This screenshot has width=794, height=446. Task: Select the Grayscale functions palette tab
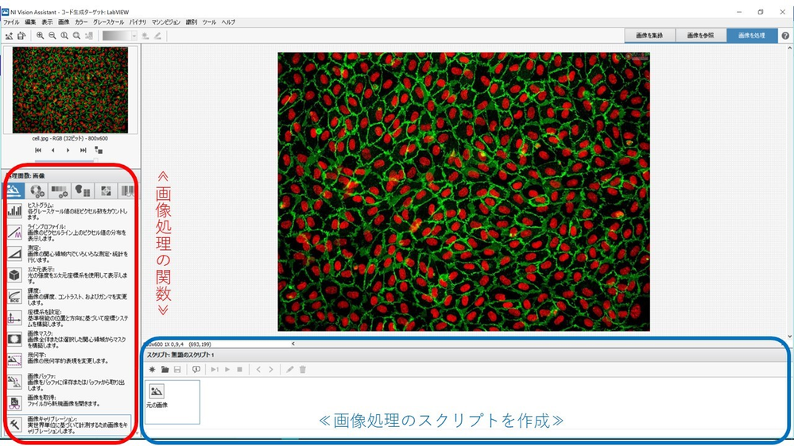coord(60,190)
